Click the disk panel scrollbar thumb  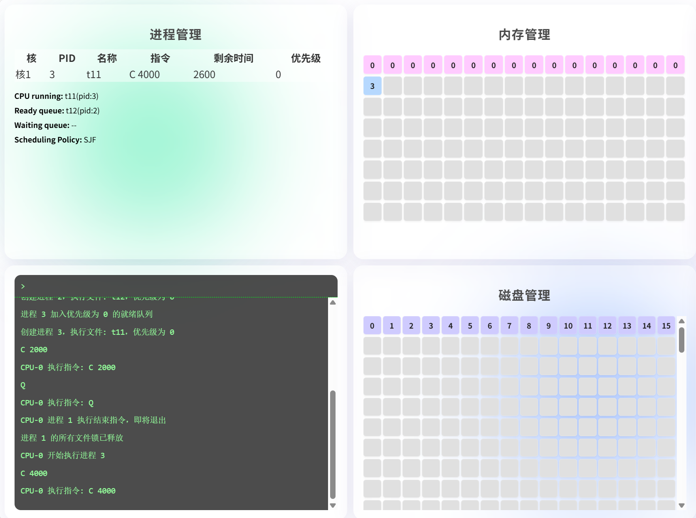click(x=681, y=340)
